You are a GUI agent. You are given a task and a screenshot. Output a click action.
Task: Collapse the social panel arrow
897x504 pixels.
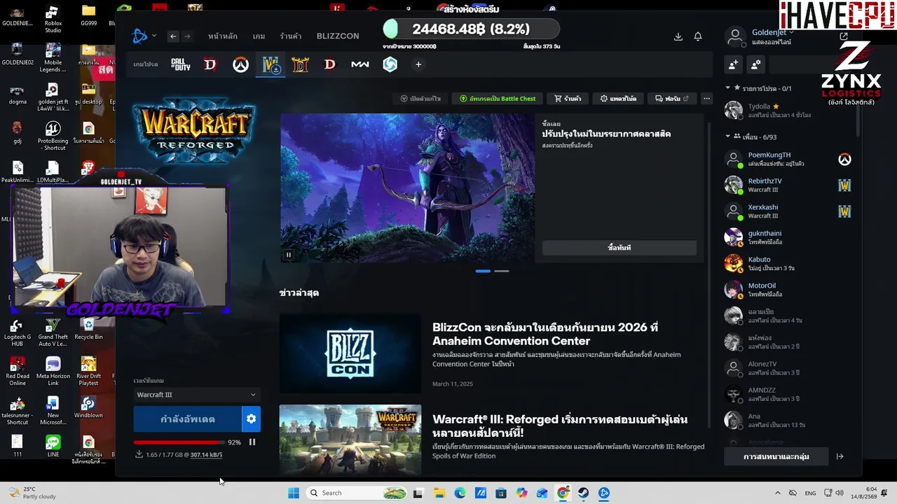point(840,456)
